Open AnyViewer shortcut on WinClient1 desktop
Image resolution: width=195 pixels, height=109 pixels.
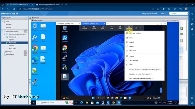[35, 38]
